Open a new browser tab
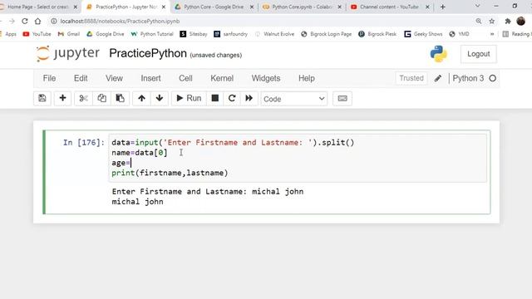 pos(442,7)
